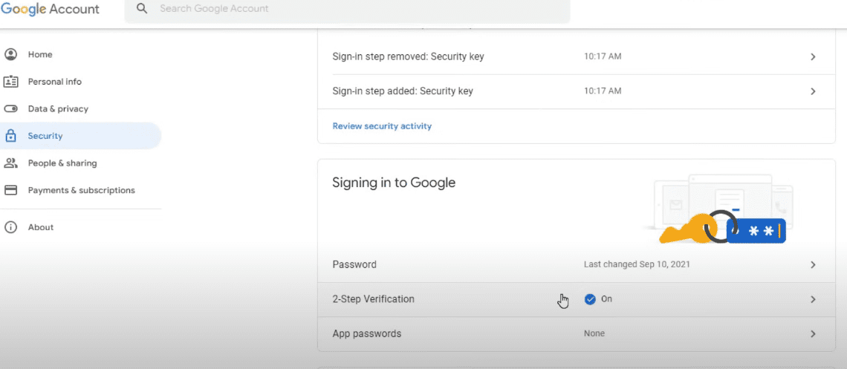Expand the 2-Step Verification chevron
This screenshot has height=369, width=847.
coord(813,299)
